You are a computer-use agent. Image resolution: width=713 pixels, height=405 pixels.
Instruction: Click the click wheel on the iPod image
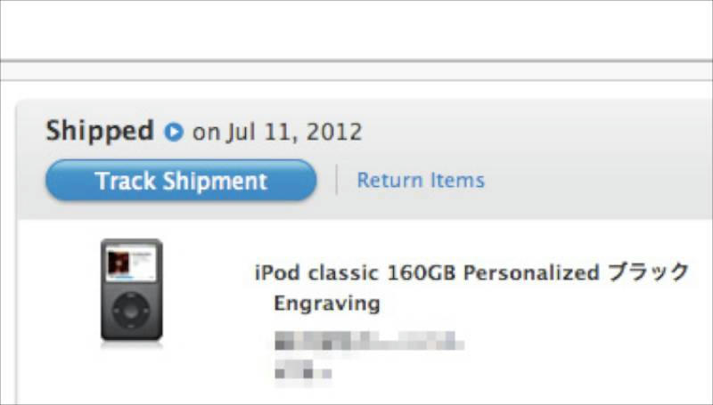click(131, 311)
